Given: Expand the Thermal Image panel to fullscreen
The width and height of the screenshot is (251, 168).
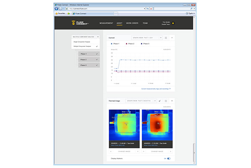Looking at the screenshot, I should [166, 101].
